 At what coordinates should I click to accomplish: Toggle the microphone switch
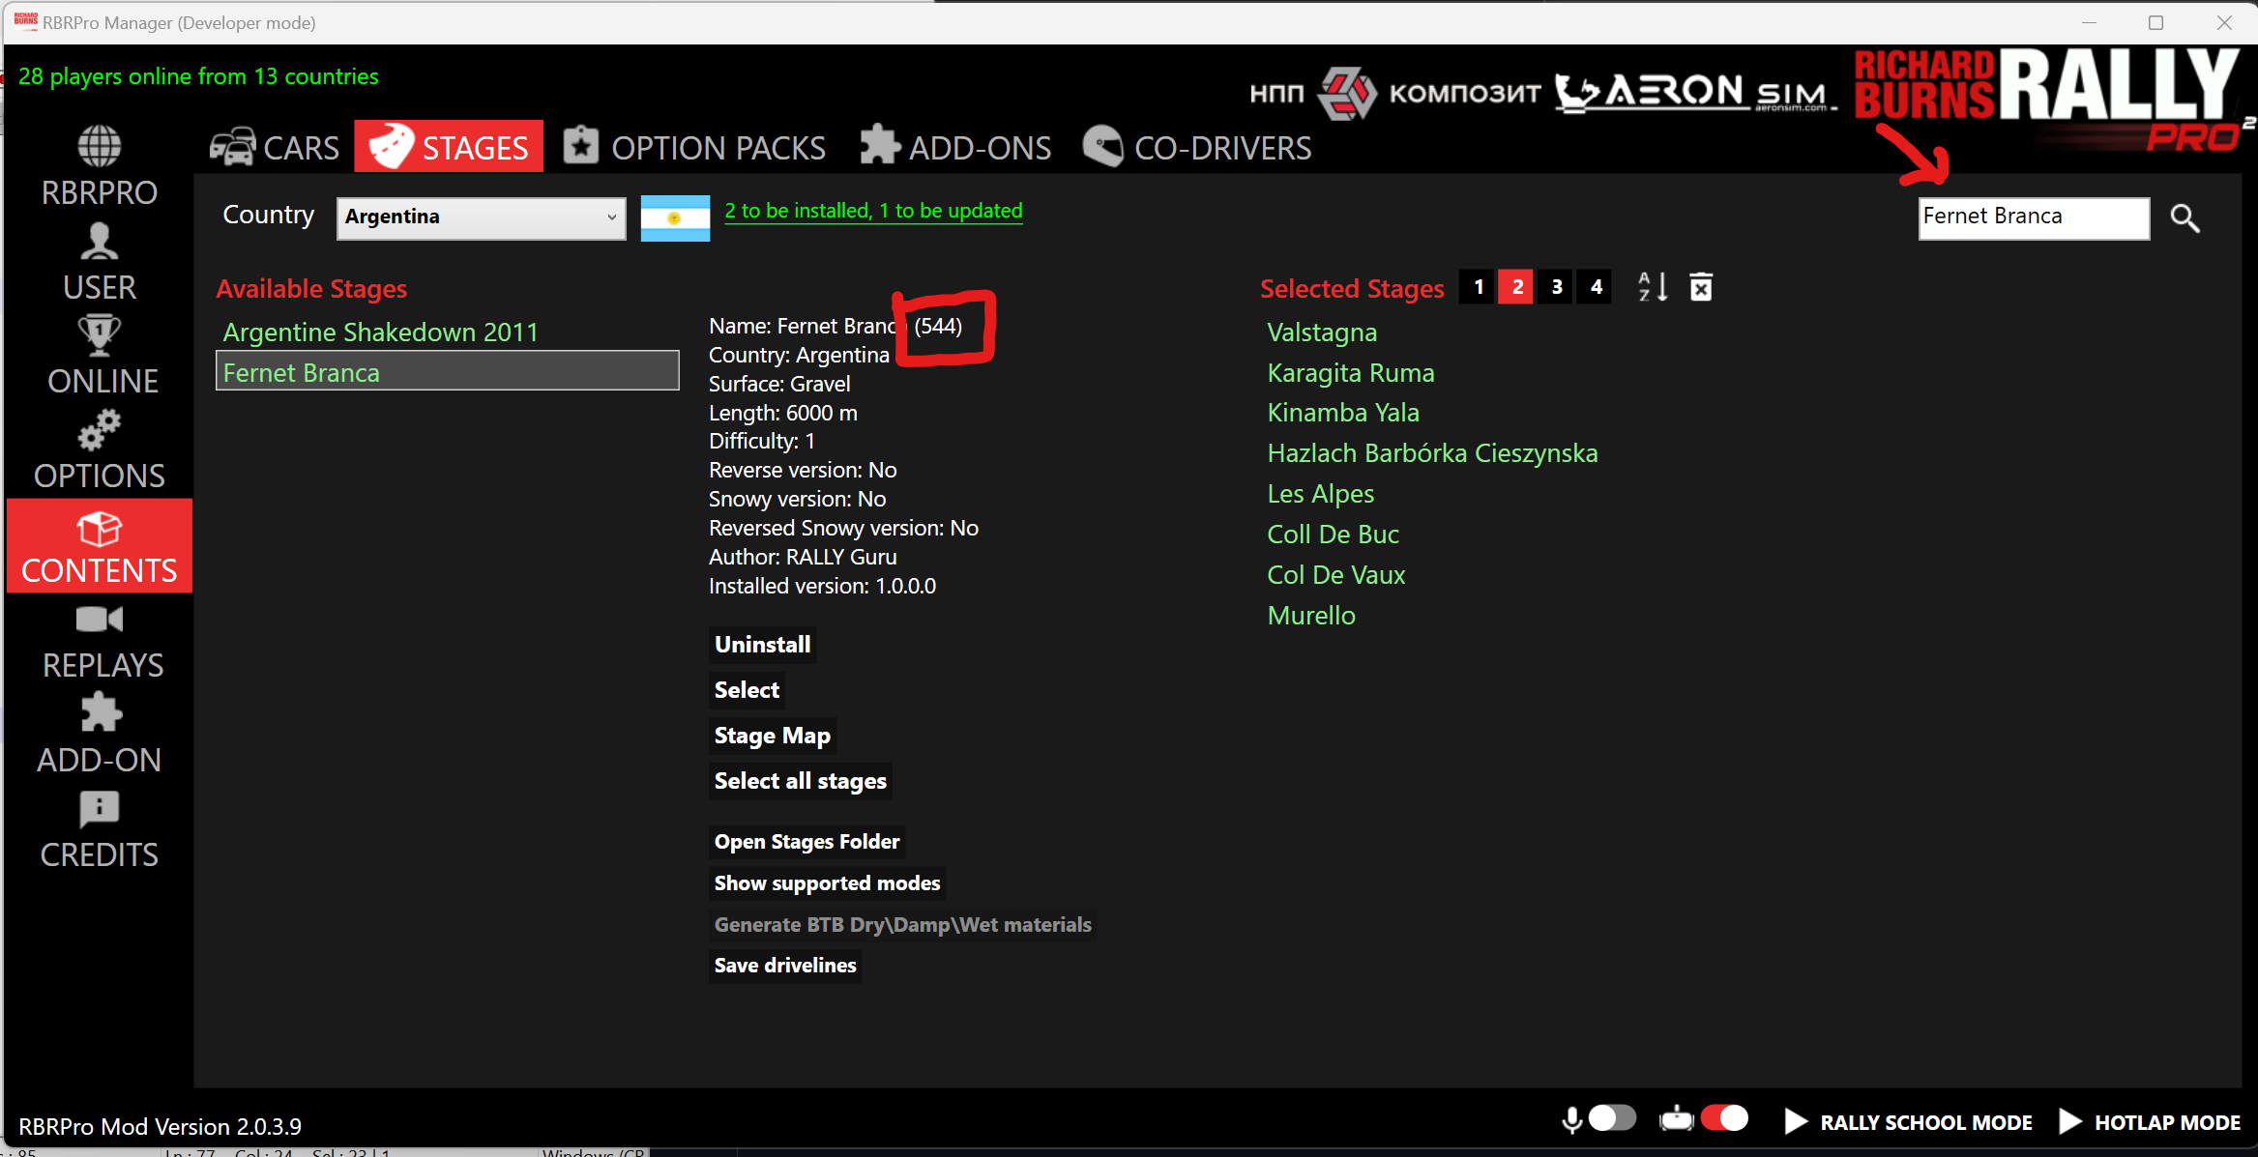1611,1118
